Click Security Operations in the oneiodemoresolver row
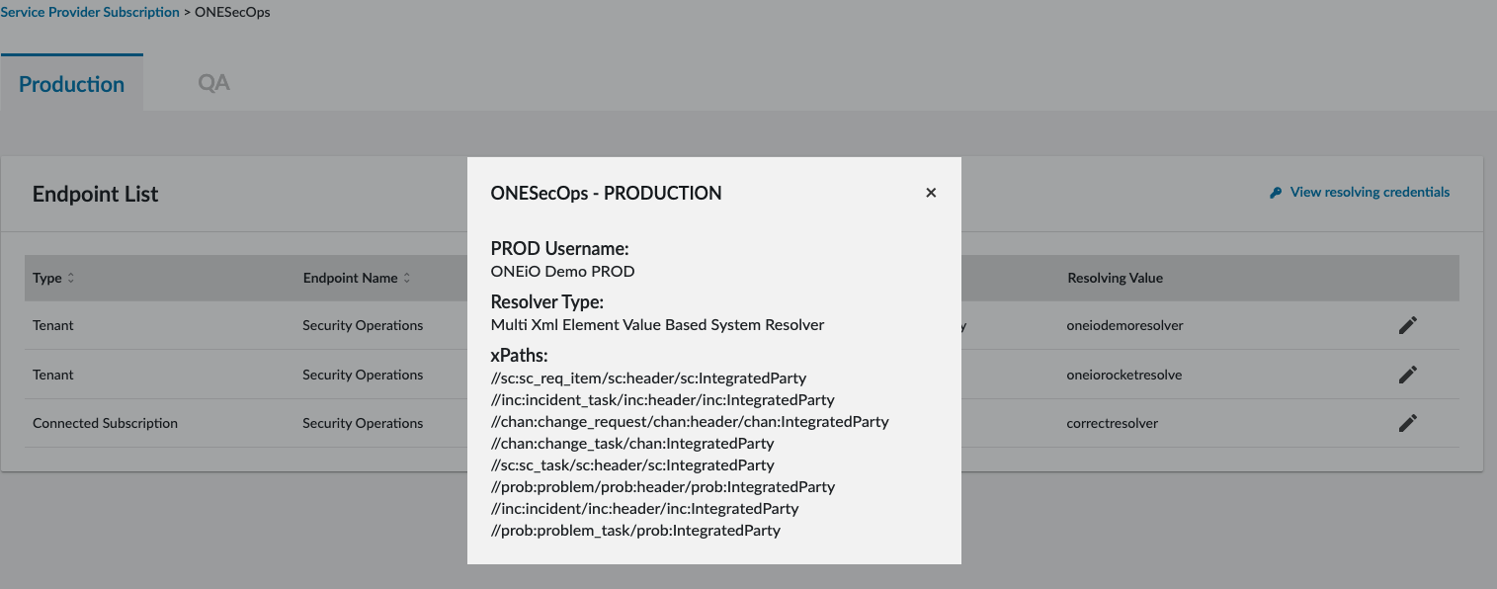Screen dimensions: 1497x589 [363, 325]
